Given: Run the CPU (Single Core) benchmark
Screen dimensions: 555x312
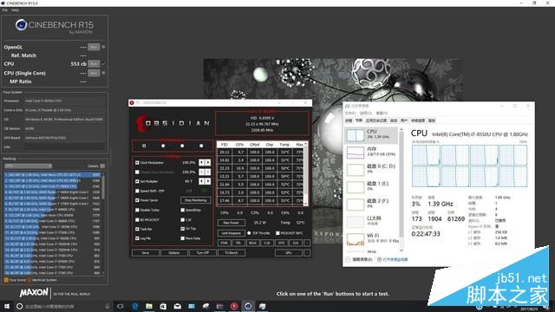Looking at the screenshot, I should click(94, 73).
